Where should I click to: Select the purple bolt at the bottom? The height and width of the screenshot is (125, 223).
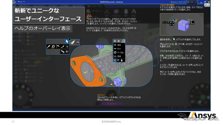coord(118,82)
